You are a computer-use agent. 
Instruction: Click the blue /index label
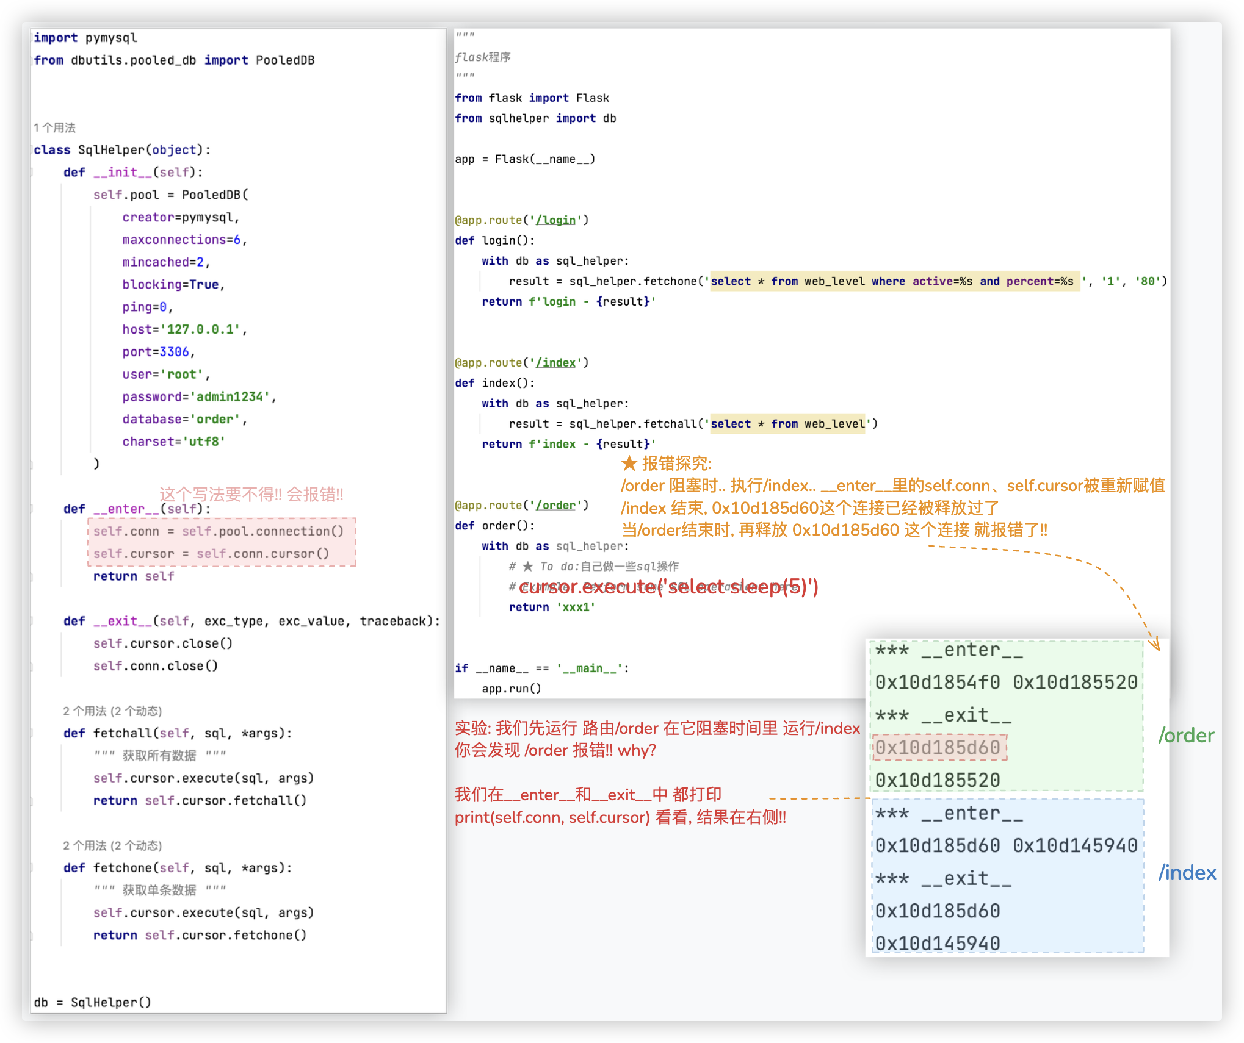pos(1187,873)
